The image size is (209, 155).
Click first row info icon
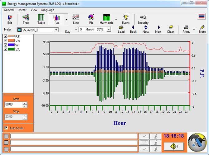156,136
